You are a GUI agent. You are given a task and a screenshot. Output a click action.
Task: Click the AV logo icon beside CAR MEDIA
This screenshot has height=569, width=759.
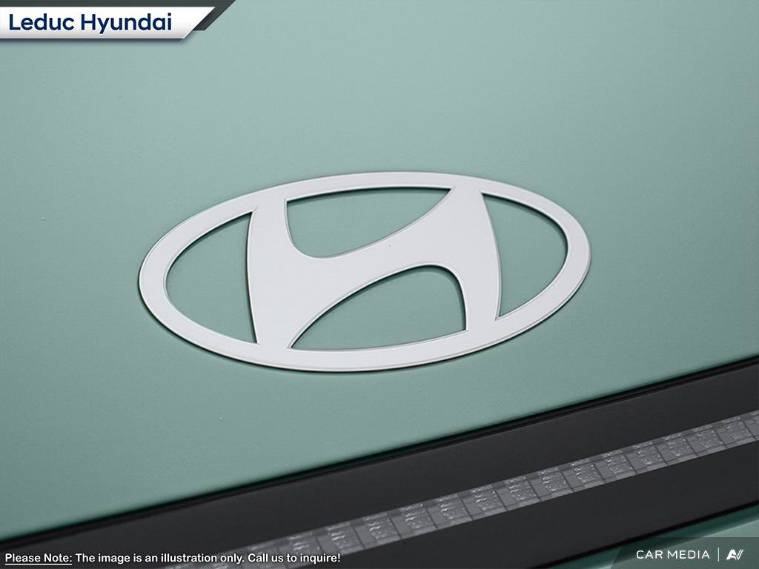[x=735, y=554]
